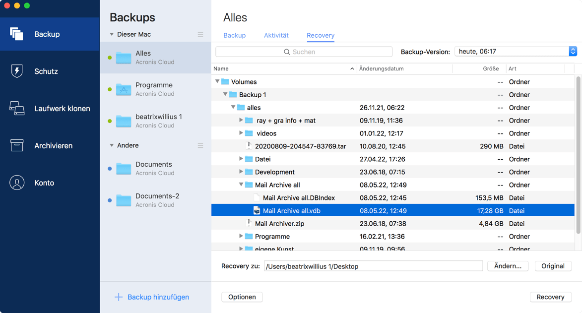The image size is (582, 313).
Task: Open the Backup-Version dropdown
Action: point(573,51)
